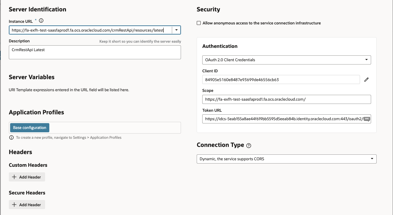Viewport: 393px width, 215px height.
Task: Click the info icon beside Instance URL
Action: click(41, 21)
